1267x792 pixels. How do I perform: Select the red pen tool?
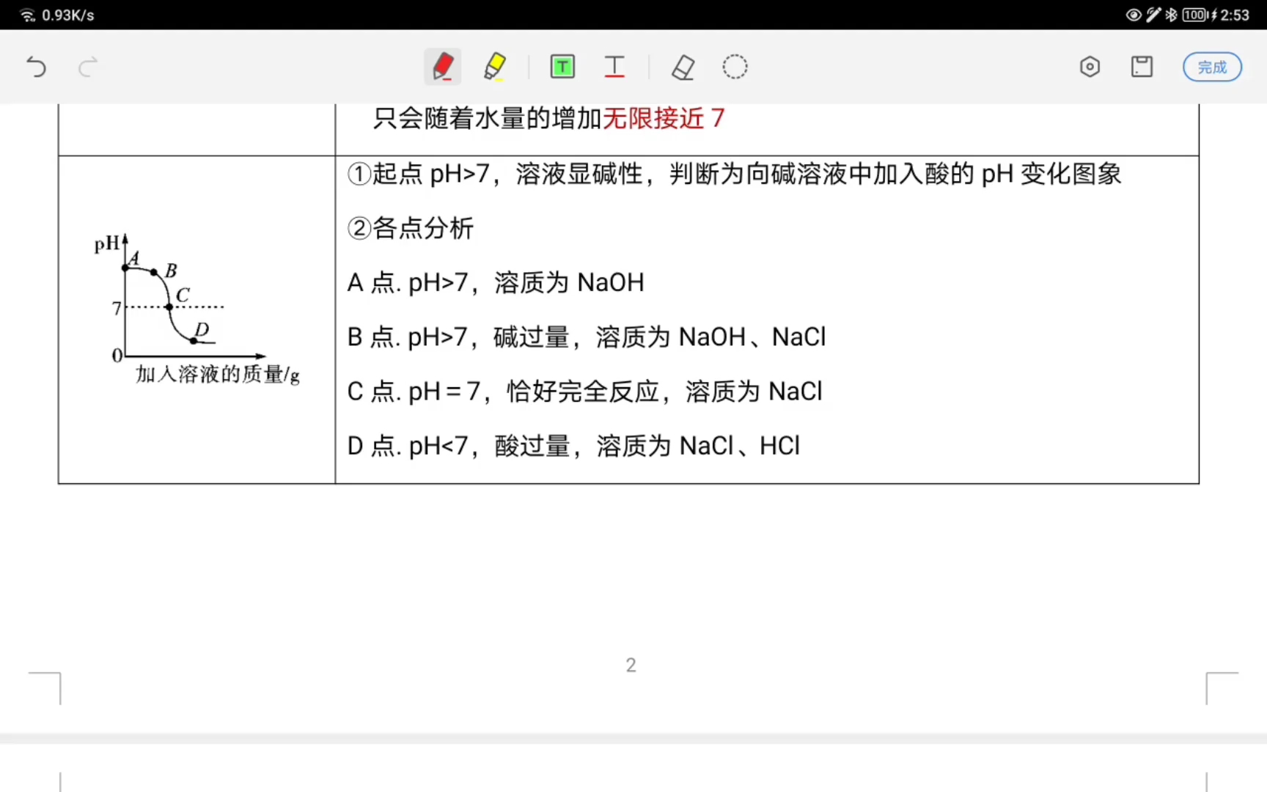click(443, 67)
